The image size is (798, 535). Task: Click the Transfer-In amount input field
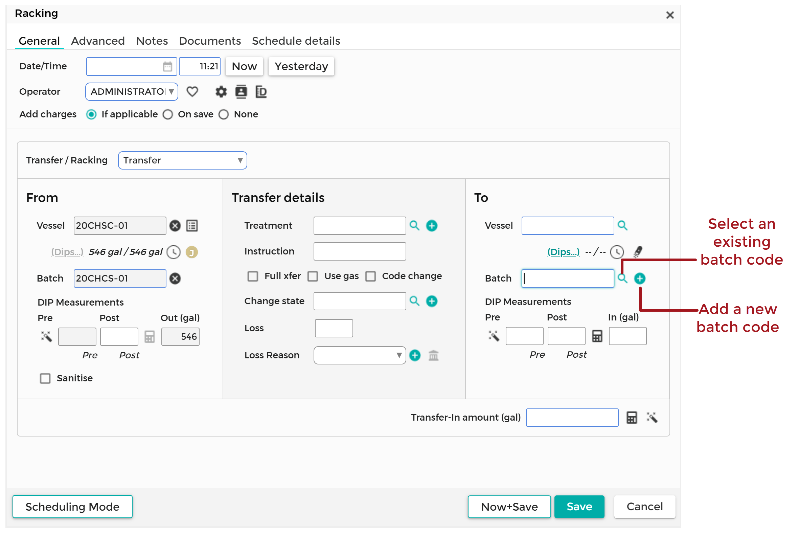coord(572,417)
